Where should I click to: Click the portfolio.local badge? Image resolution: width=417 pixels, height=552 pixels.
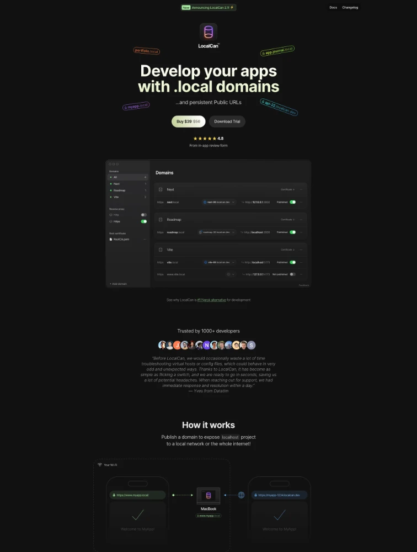pyautogui.click(x=147, y=51)
